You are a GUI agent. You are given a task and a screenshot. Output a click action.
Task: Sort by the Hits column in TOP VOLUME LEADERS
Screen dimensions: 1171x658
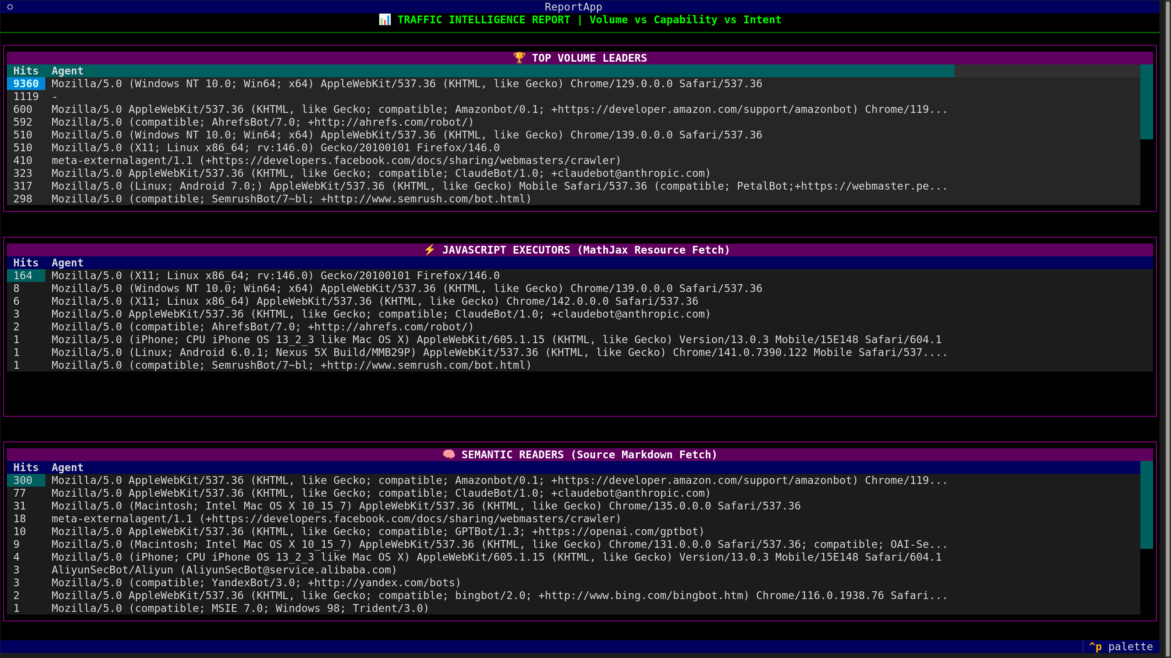[26, 71]
